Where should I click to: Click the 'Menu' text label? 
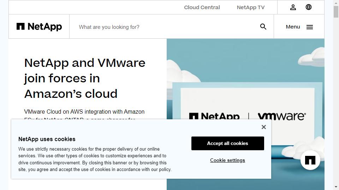pos(293,27)
